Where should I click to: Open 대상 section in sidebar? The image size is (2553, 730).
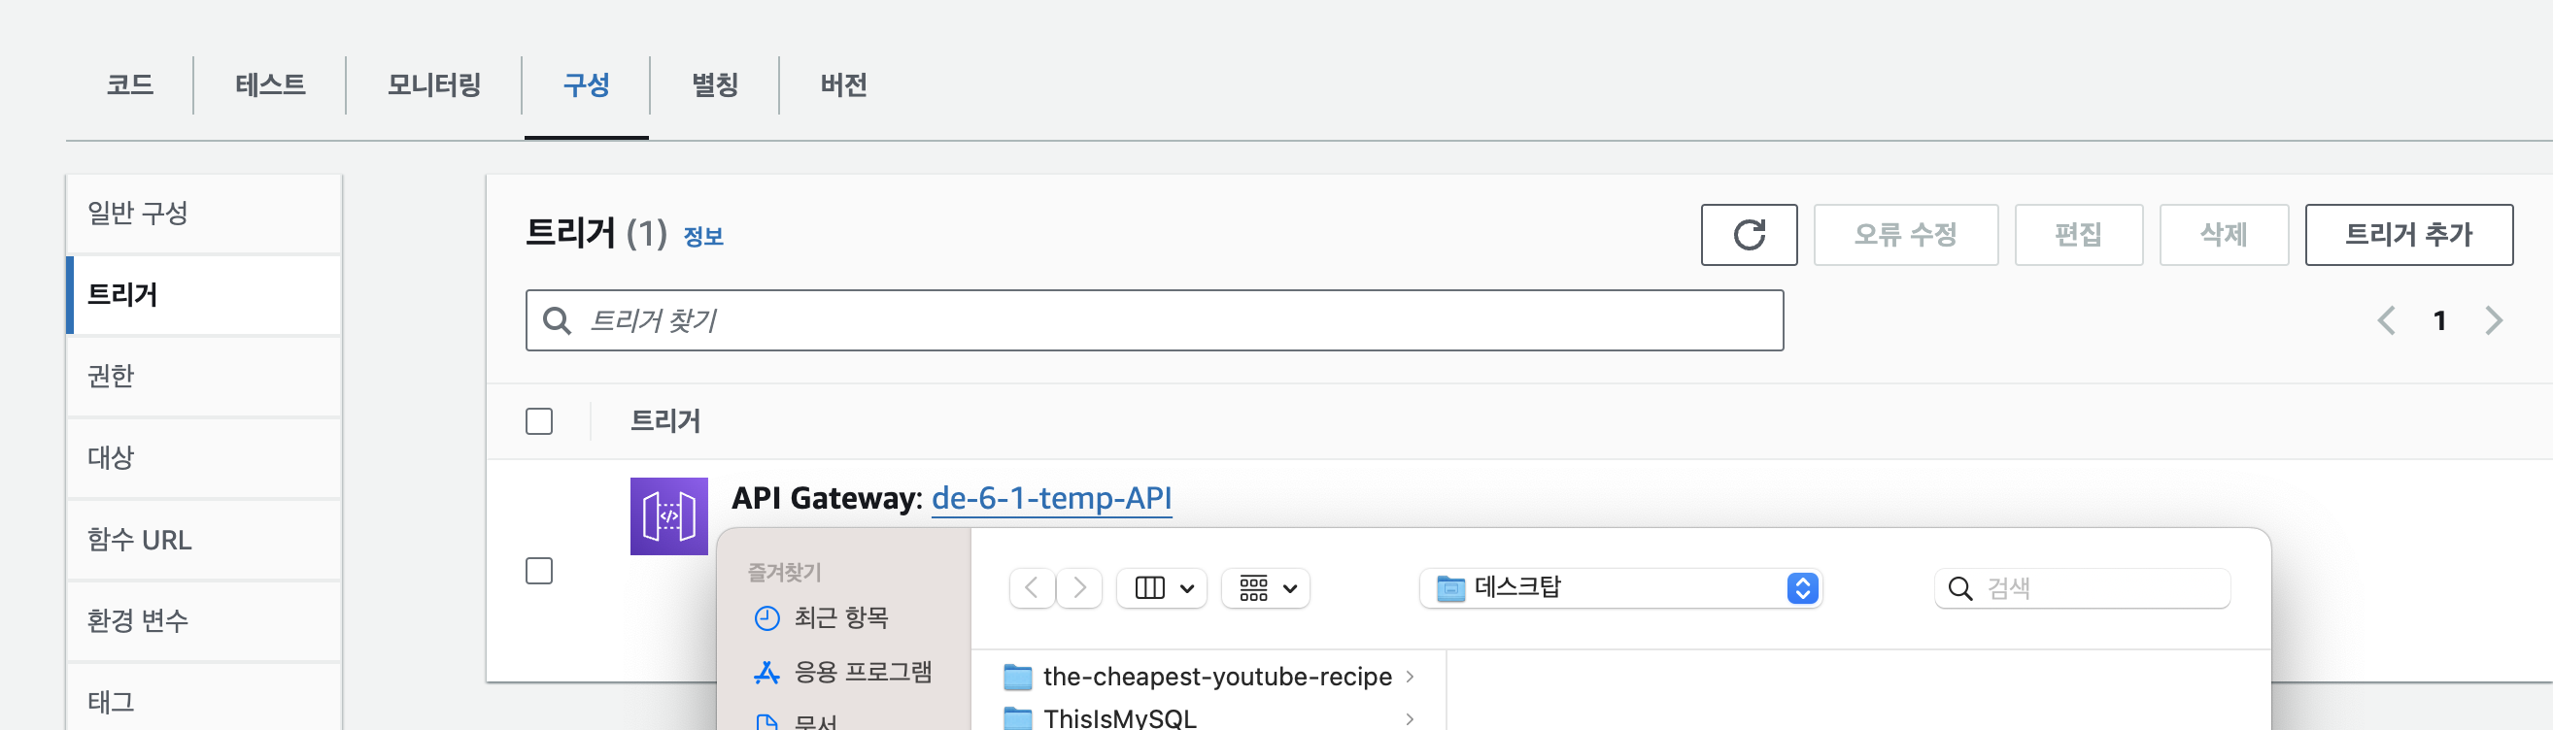point(204,457)
